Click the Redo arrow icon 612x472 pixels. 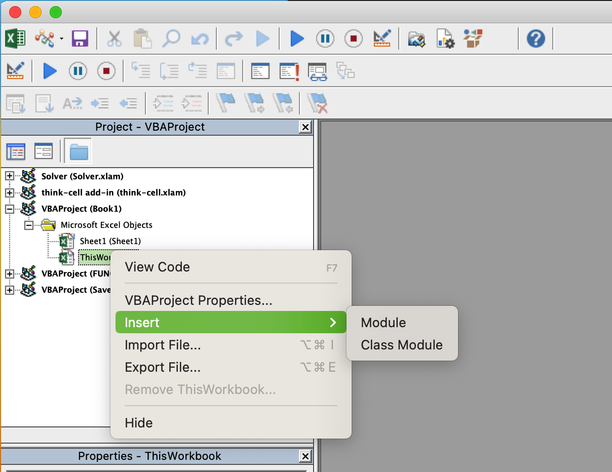[x=234, y=39]
